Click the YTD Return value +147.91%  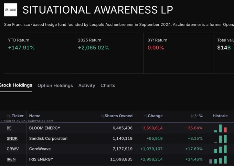(x=21, y=48)
